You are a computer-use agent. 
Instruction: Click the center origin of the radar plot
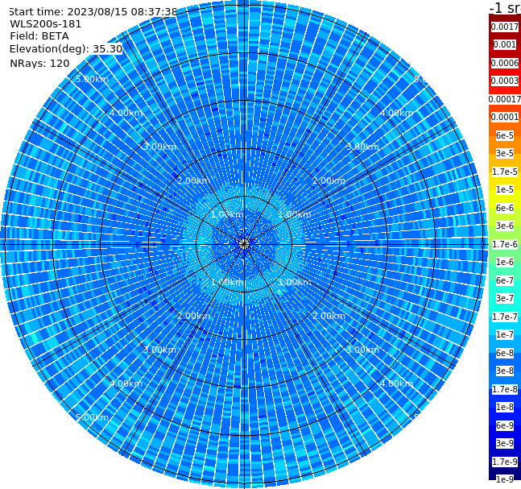244,244
